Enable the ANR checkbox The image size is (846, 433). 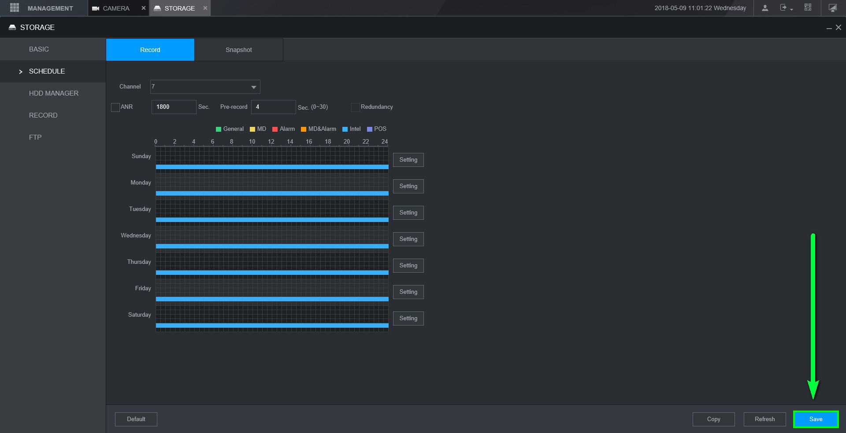tap(115, 107)
